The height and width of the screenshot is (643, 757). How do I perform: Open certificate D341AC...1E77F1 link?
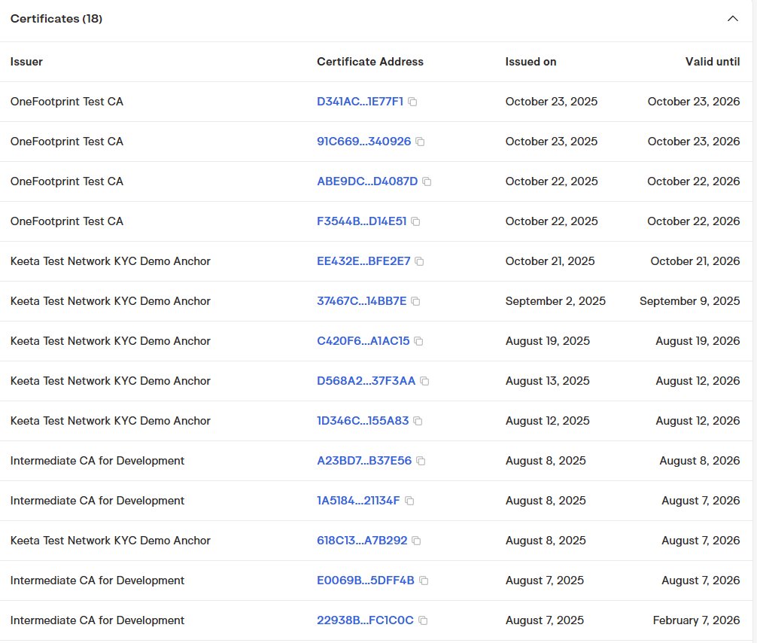pyautogui.click(x=360, y=102)
